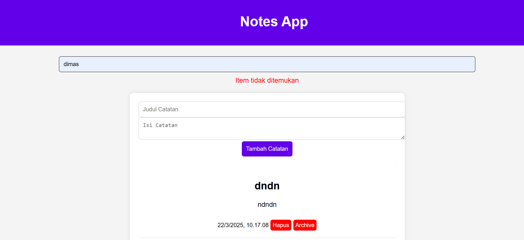Click the date 22/3/2025 on the note
This screenshot has width=524, height=240.
click(x=230, y=225)
